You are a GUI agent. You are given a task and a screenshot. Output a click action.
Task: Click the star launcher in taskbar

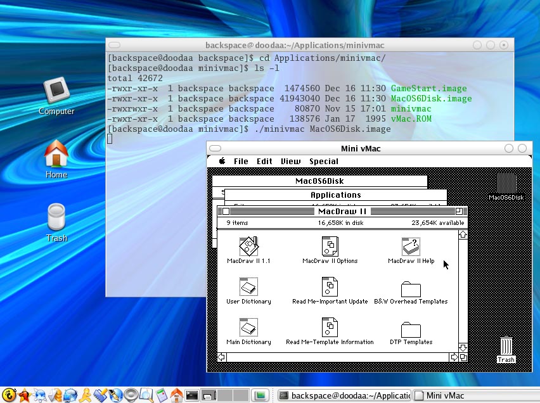[25, 395]
